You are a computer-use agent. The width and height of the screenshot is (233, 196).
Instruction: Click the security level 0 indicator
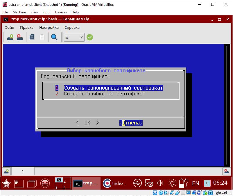point(207,183)
